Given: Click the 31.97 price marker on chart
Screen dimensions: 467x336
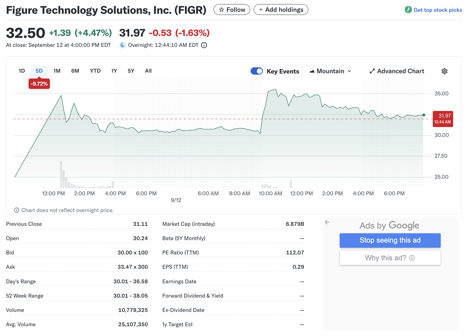Looking at the screenshot, I should point(443,119).
